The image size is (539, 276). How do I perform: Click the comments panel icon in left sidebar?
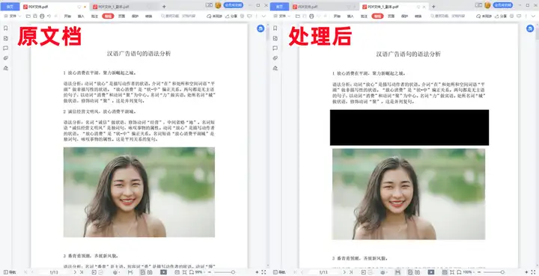5,48
